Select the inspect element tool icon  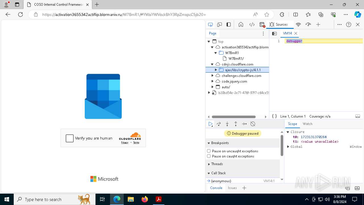pos(210,24)
